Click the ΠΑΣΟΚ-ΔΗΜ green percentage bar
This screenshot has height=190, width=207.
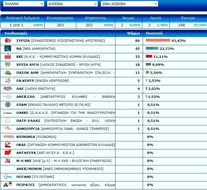pos(147,72)
